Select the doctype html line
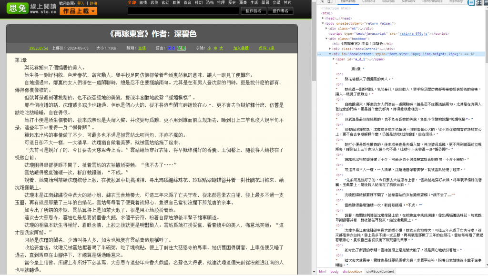Screen dimensions: 488x276 pyautogui.click(x=336, y=9)
